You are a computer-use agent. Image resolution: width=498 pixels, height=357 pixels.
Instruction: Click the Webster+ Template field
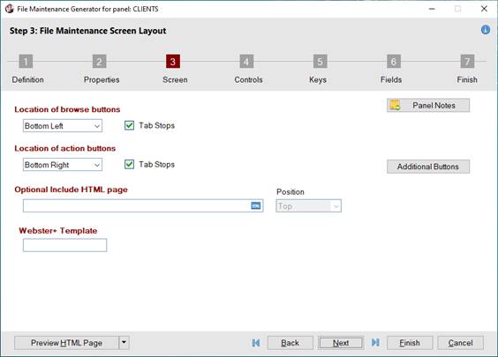[x=64, y=245]
